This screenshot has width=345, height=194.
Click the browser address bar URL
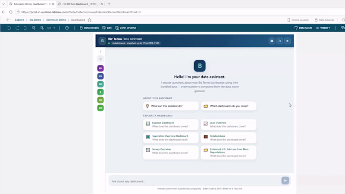[81, 12]
